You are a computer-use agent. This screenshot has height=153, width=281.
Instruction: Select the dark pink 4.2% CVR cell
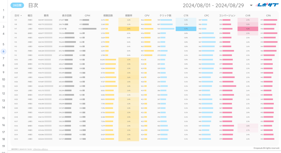click(x=248, y=29)
